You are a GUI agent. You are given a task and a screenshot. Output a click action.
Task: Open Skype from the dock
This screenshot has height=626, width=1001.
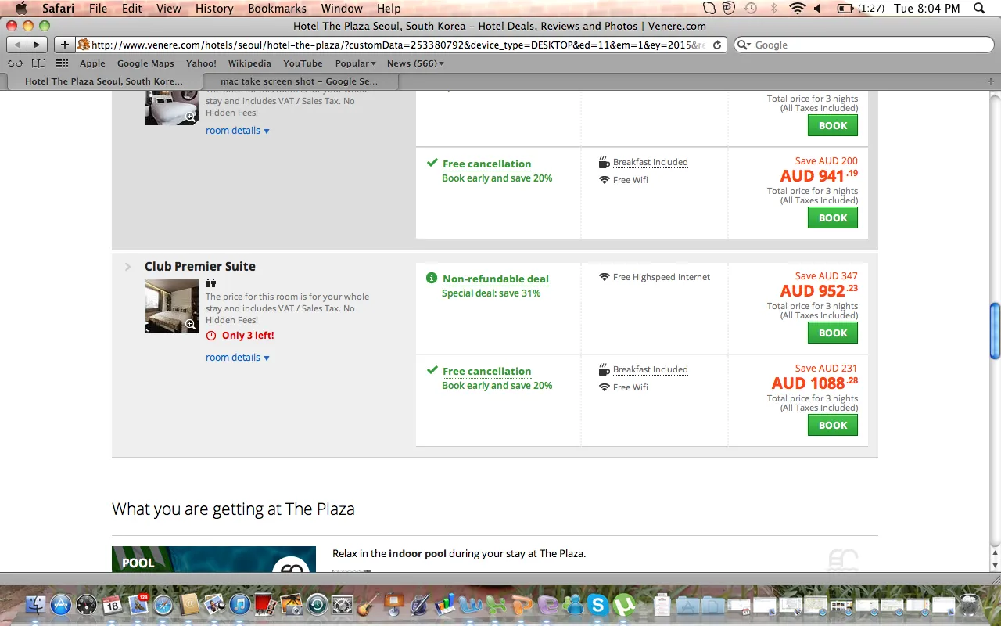598,605
